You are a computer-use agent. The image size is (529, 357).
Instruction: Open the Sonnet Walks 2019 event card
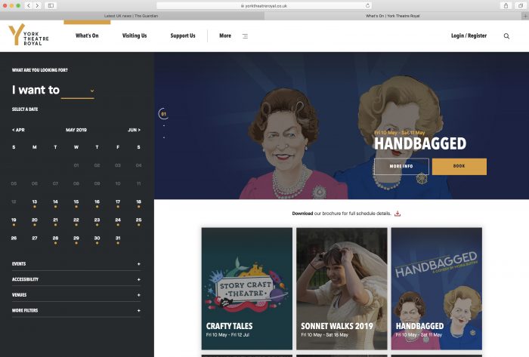click(342, 288)
